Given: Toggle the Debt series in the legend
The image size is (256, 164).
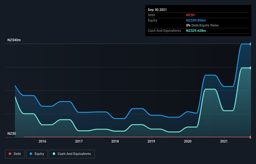Looking at the screenshot, I should click(15, 154).
